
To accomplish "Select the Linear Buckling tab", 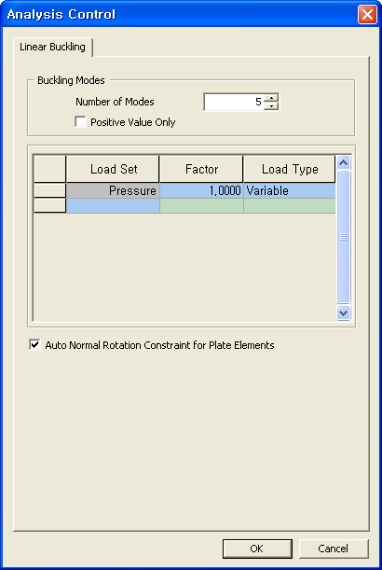I will tap(52, 47).
